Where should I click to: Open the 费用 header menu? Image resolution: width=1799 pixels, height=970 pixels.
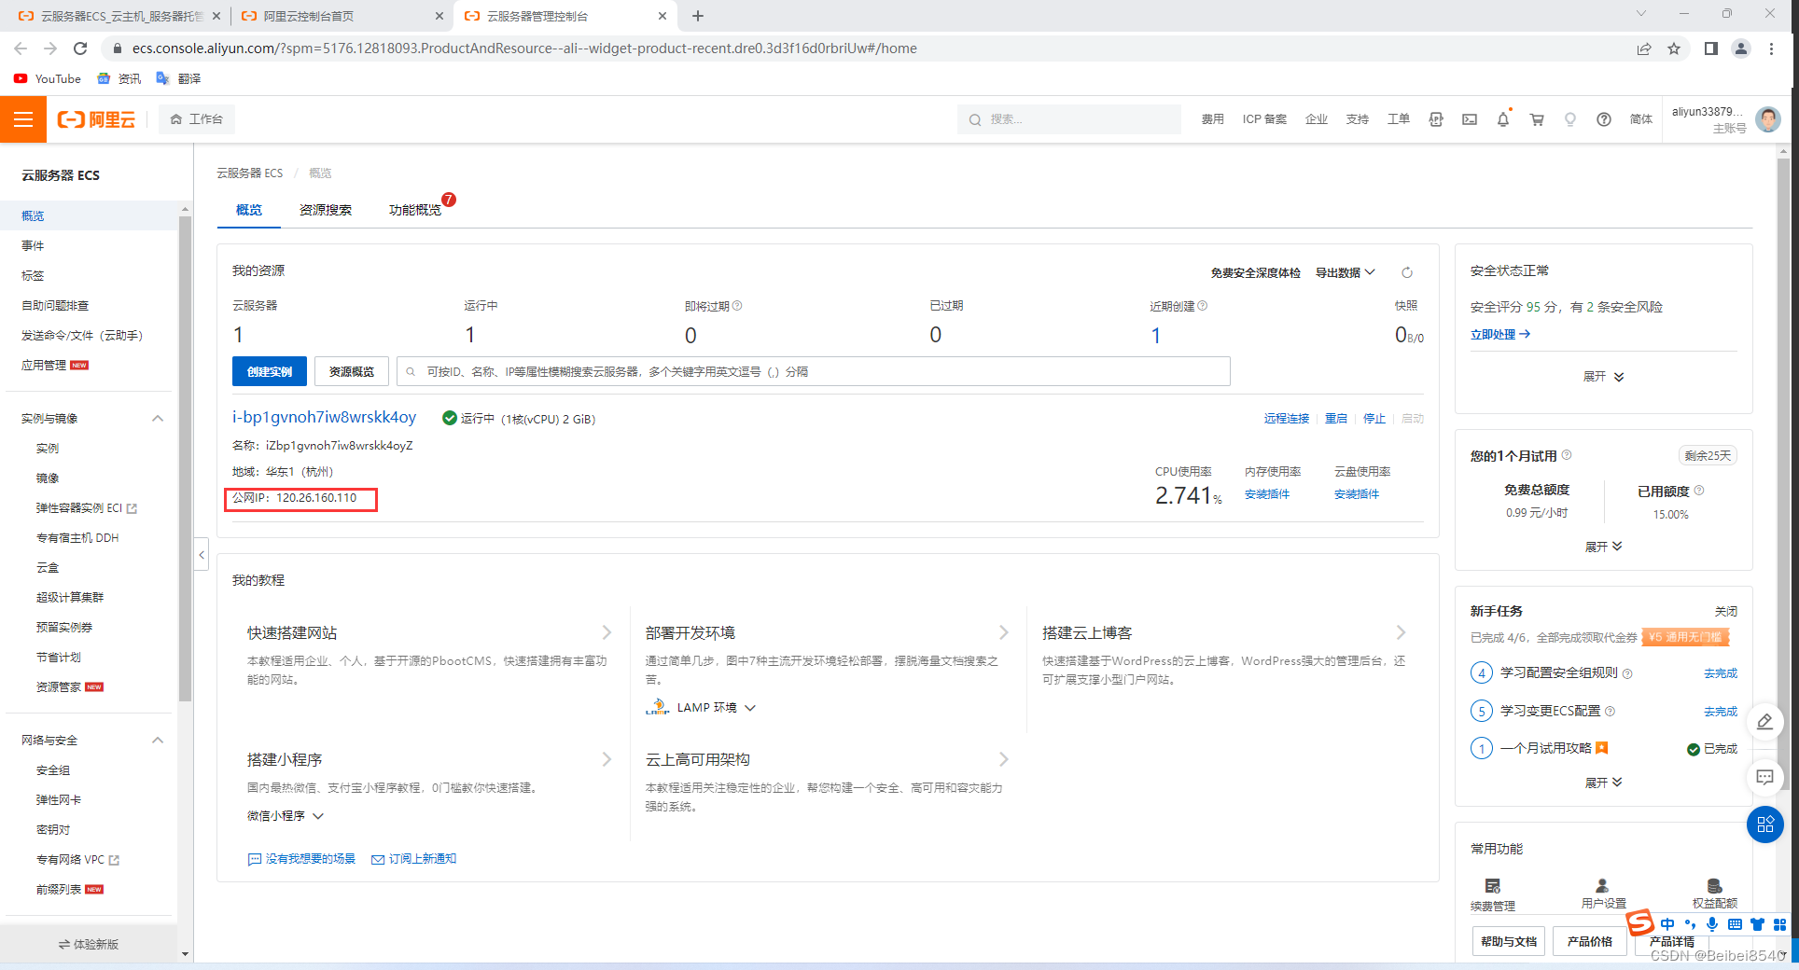tap(1212, 119)
